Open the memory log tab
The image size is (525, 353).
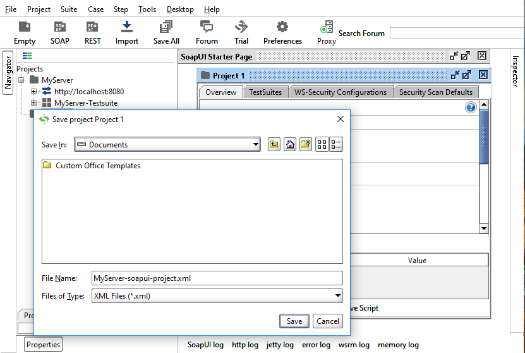tap(399, 345)
